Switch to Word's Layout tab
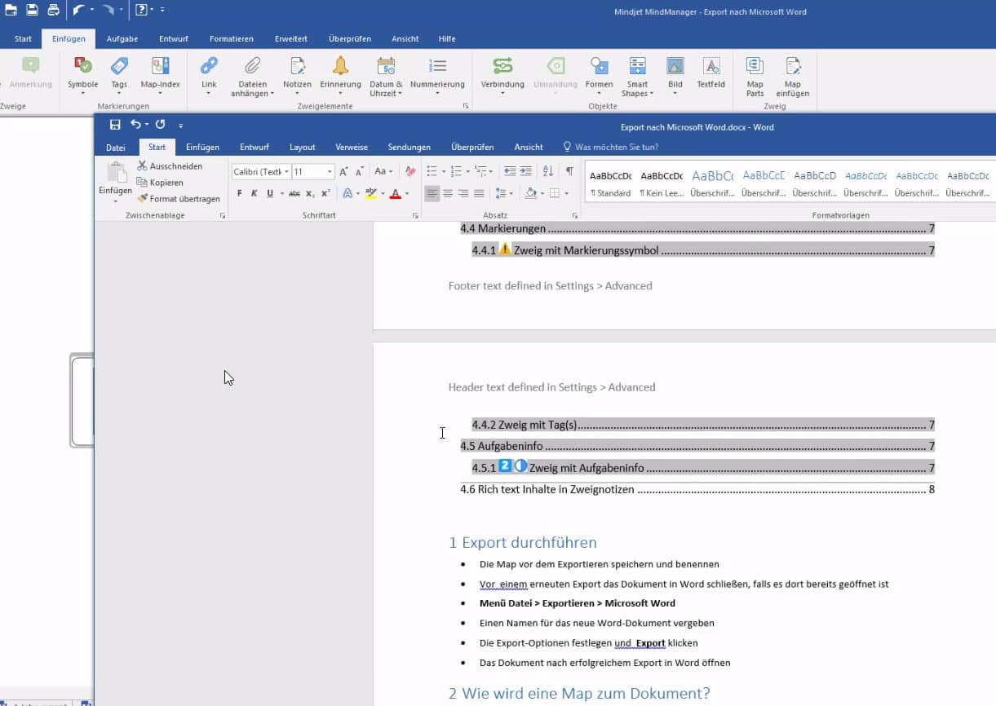Screen dimensions: 996x706 pyautogui.click(x=302, y=147)
